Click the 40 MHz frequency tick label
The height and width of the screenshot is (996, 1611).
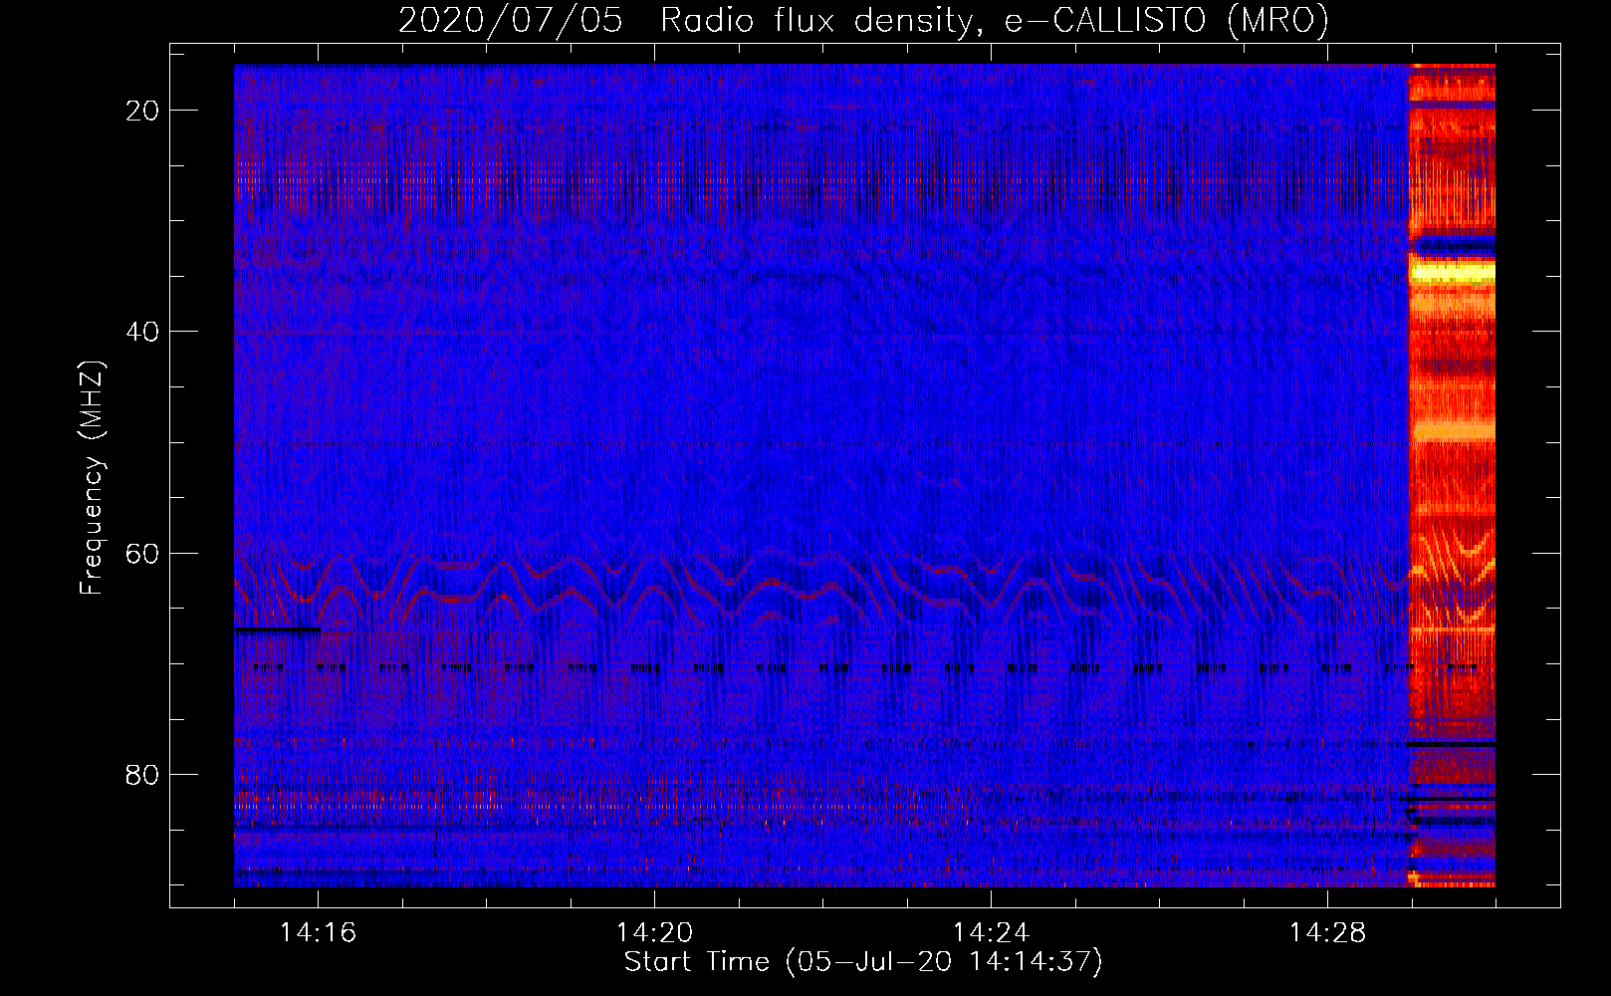(143, 332)
